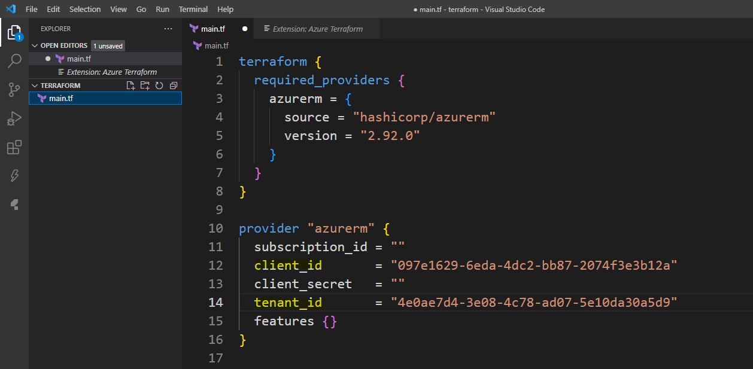Switch to Extension: Azure Terraform tab
The width and height of the screenshot is (753, 369).
(317, 29)
